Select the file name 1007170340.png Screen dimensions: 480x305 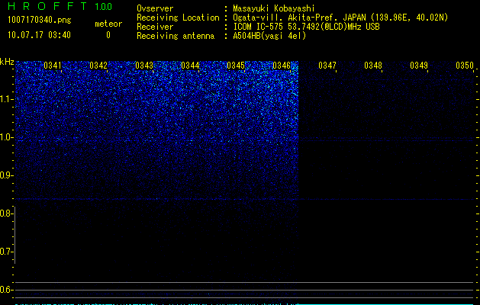pyautogui.click(x=40, y=21)
